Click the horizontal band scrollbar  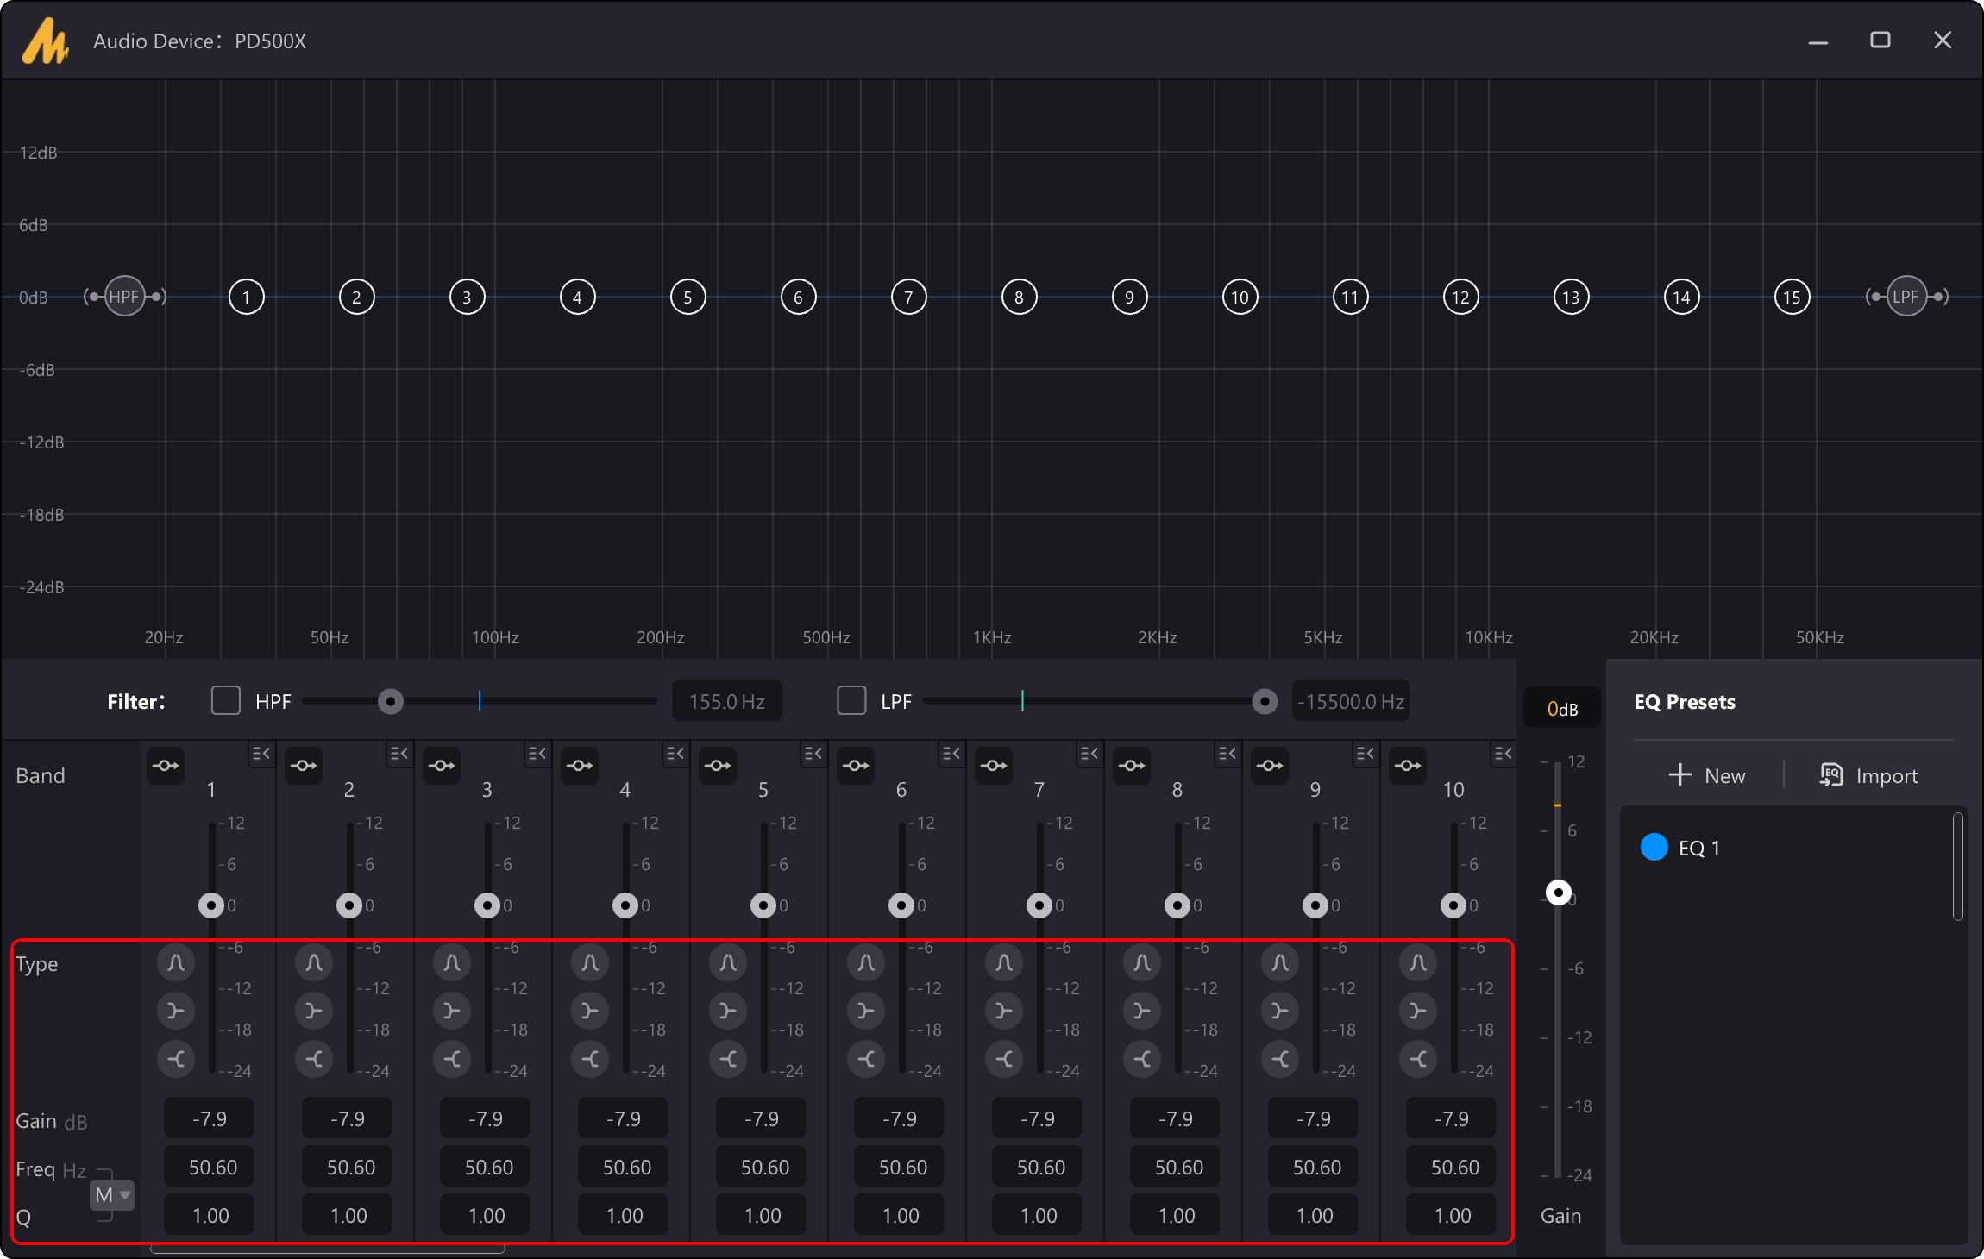point(328,1249)
